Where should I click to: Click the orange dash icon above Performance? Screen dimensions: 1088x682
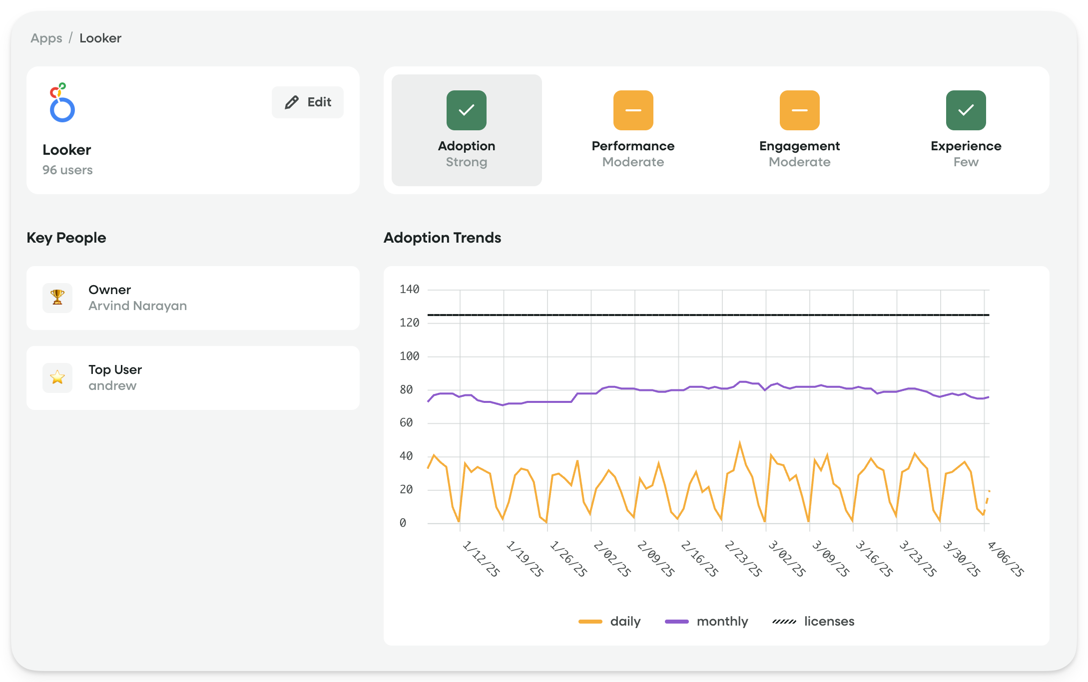pos(633,110)
